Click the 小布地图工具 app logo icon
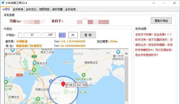Image resolution: width=180 pixels, height=104 pixels. (3, 3)
